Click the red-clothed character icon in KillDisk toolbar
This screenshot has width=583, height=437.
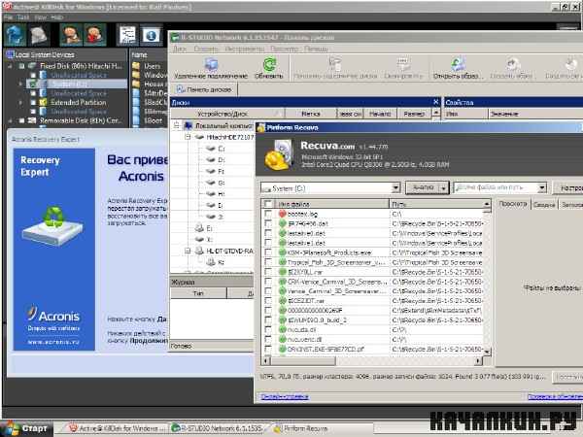coord(95,35)
